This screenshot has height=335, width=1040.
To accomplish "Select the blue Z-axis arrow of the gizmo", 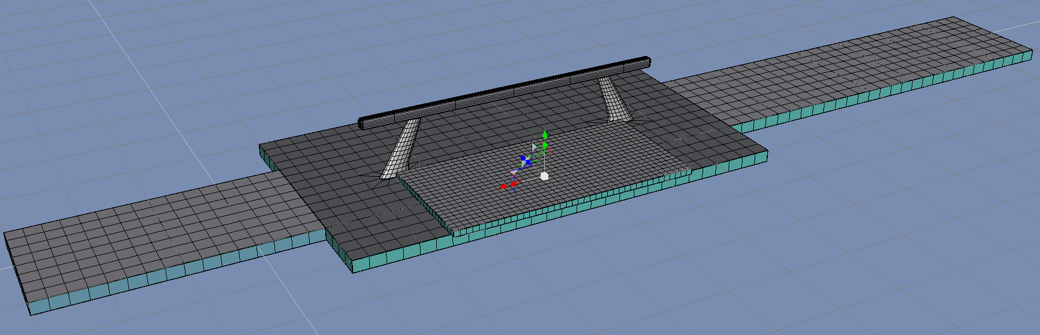I will [x=523, y=158].
